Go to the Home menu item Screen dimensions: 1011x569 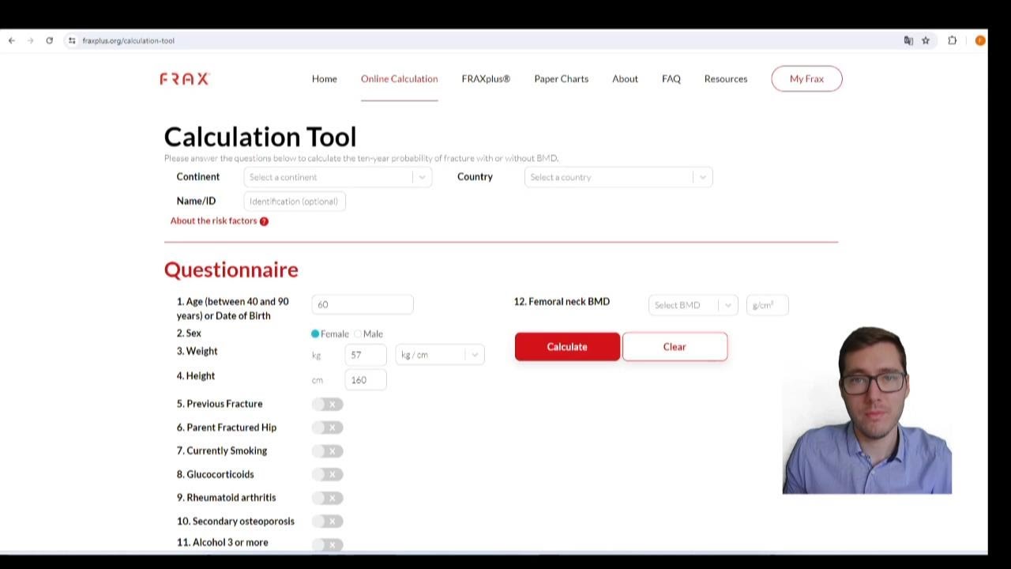(325, 79)
